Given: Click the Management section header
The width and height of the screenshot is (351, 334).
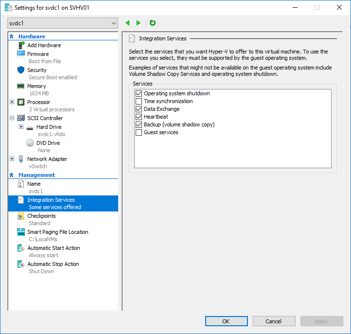Looking at the screenshot, I should (x=37, y=175).
